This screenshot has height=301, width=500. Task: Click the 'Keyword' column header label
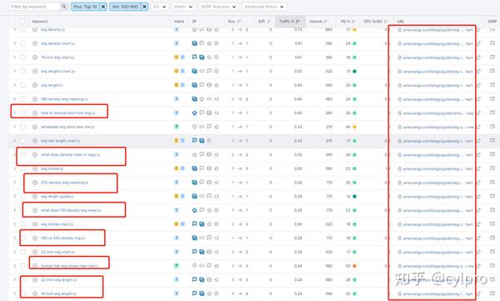click(40, 22)
